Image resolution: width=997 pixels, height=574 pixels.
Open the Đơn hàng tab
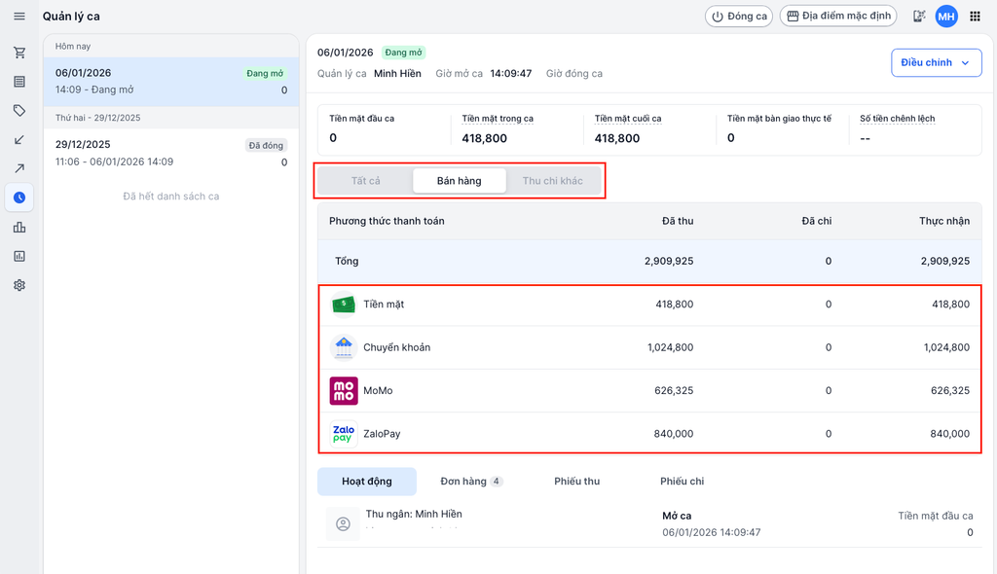click(470, 482)
